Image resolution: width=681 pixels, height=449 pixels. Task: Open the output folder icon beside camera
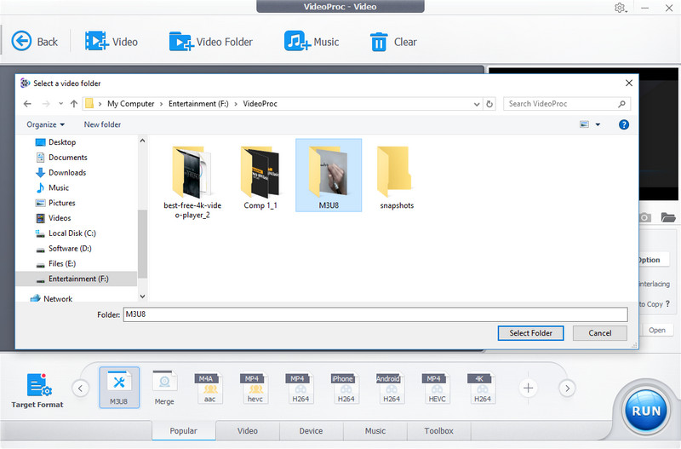(668, 217)
